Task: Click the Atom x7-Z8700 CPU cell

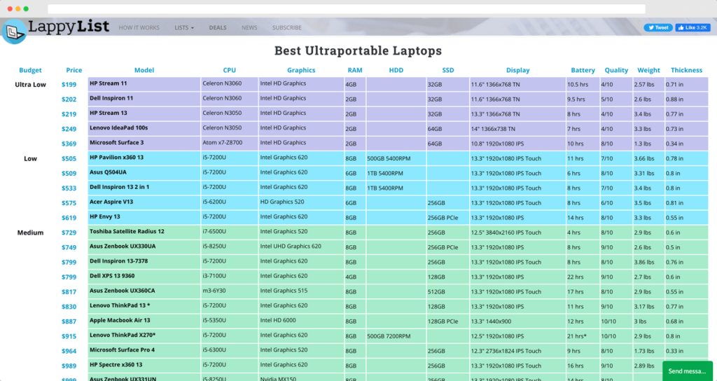Action: tap(230, 143)
